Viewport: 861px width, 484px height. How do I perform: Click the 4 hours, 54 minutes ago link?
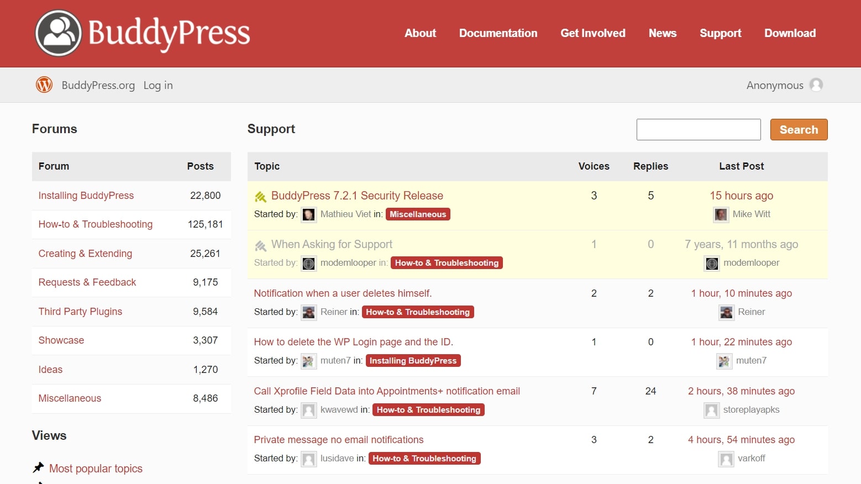[x=741, y=440]
